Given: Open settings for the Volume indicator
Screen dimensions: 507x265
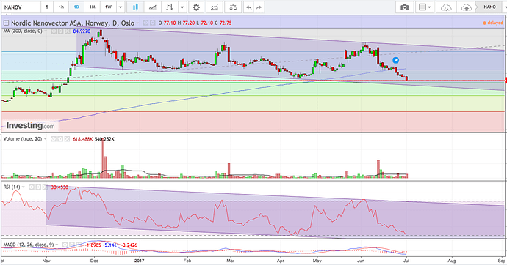Looking at the screenshot, I should click(60, 139).
